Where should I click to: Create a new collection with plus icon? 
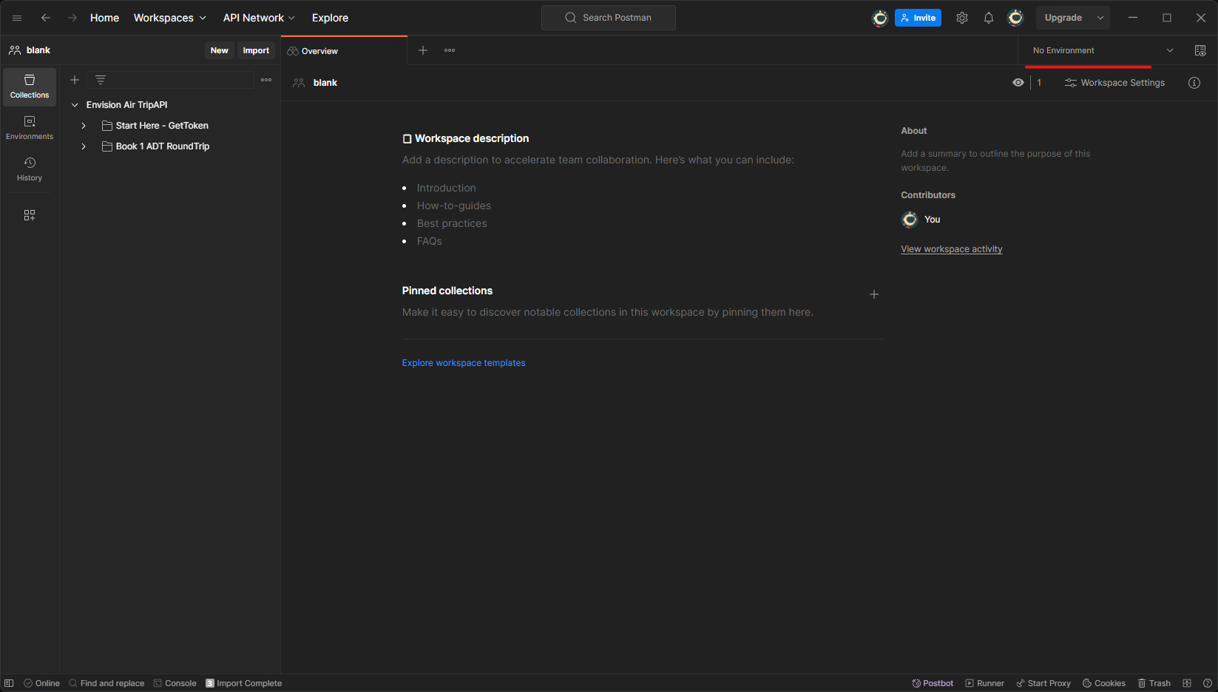point(75,80)
